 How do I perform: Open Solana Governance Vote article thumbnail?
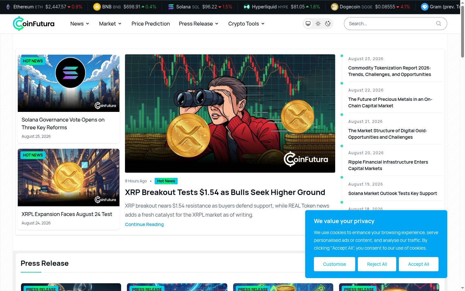(68, 83)
